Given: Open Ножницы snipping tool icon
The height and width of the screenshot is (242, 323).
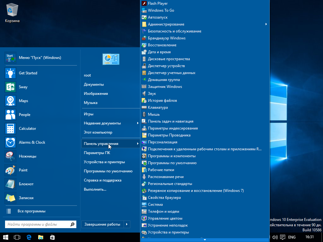Looking at the screenshot, I should pos(10,156).
